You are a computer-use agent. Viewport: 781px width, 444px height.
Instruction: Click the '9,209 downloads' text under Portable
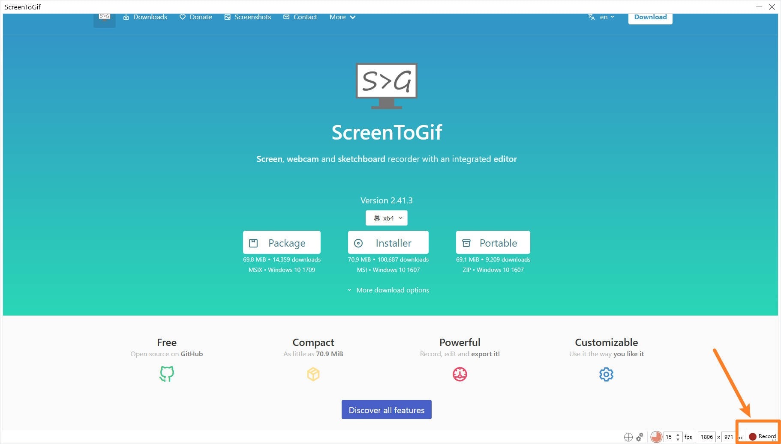tap(508, 259)
